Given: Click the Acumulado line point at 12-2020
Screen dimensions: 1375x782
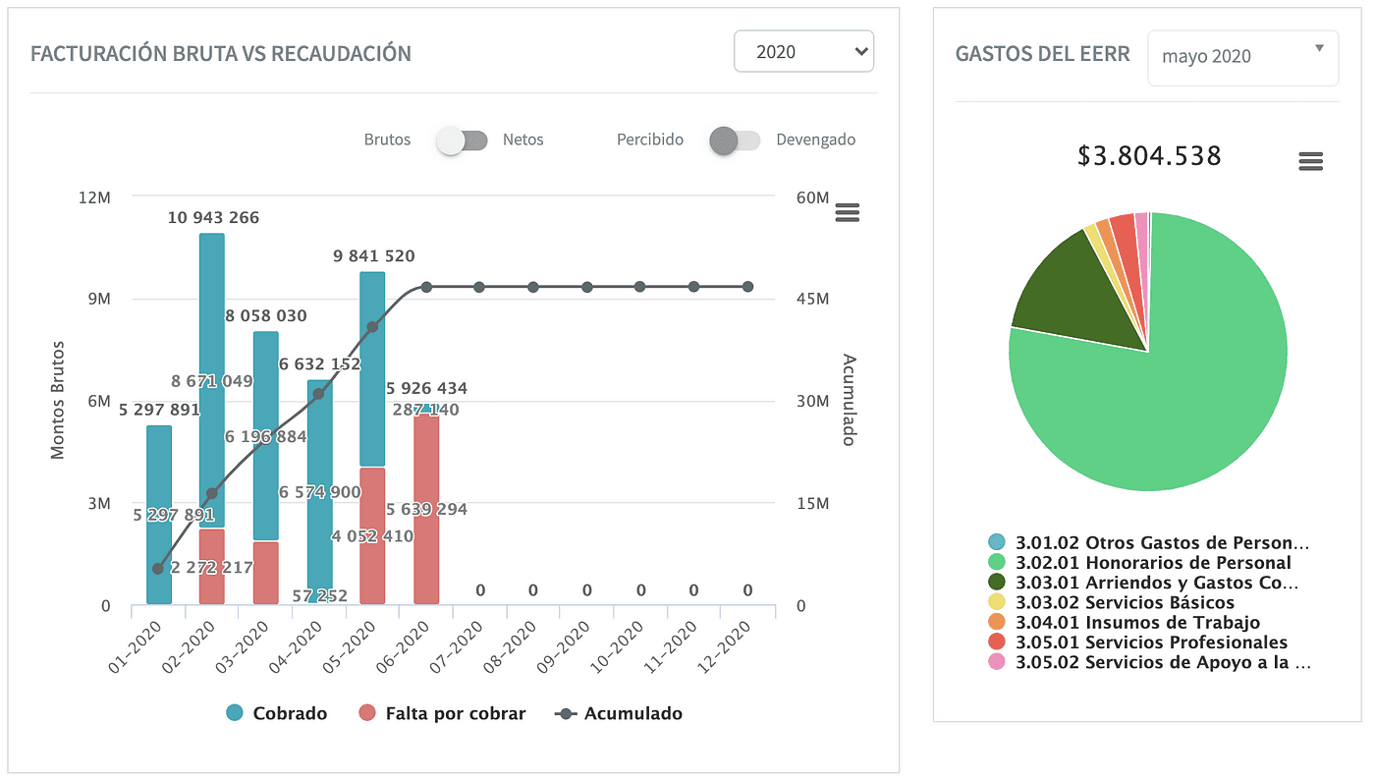Looking at the screenshot, I should point(747,287).
